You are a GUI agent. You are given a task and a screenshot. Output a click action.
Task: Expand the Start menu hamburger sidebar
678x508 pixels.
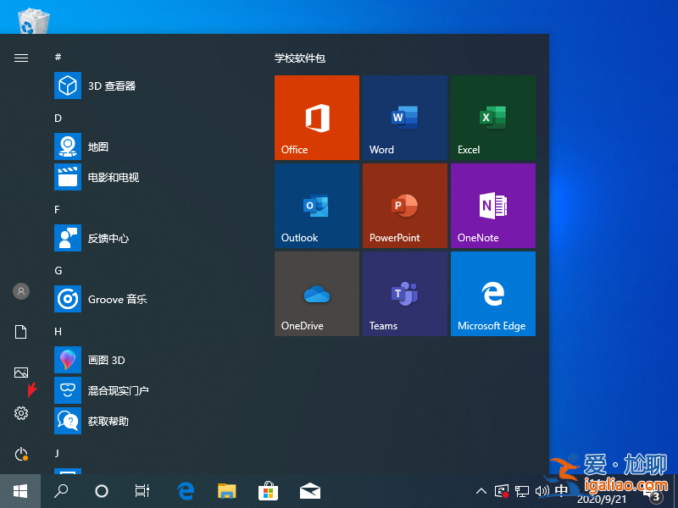point(20,58)
